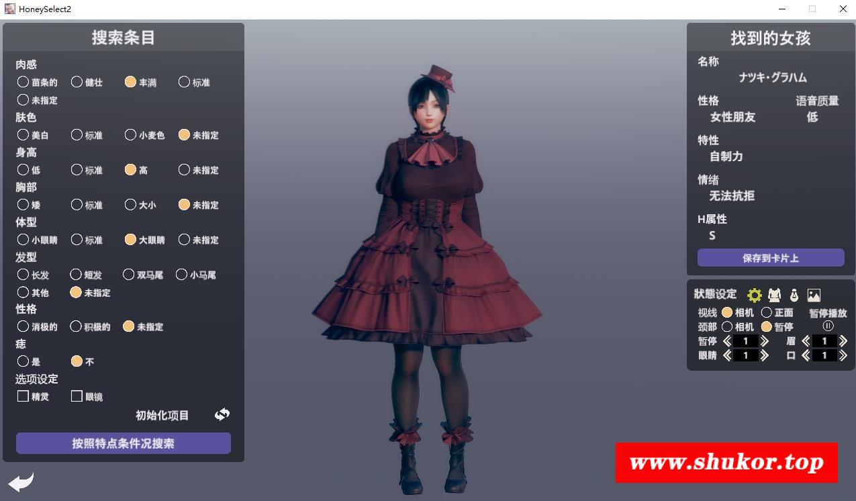Select 消极的 under 性格
The width and height of the screenshot is (856, 501).
pyautogui.click(x=23, y=326)
